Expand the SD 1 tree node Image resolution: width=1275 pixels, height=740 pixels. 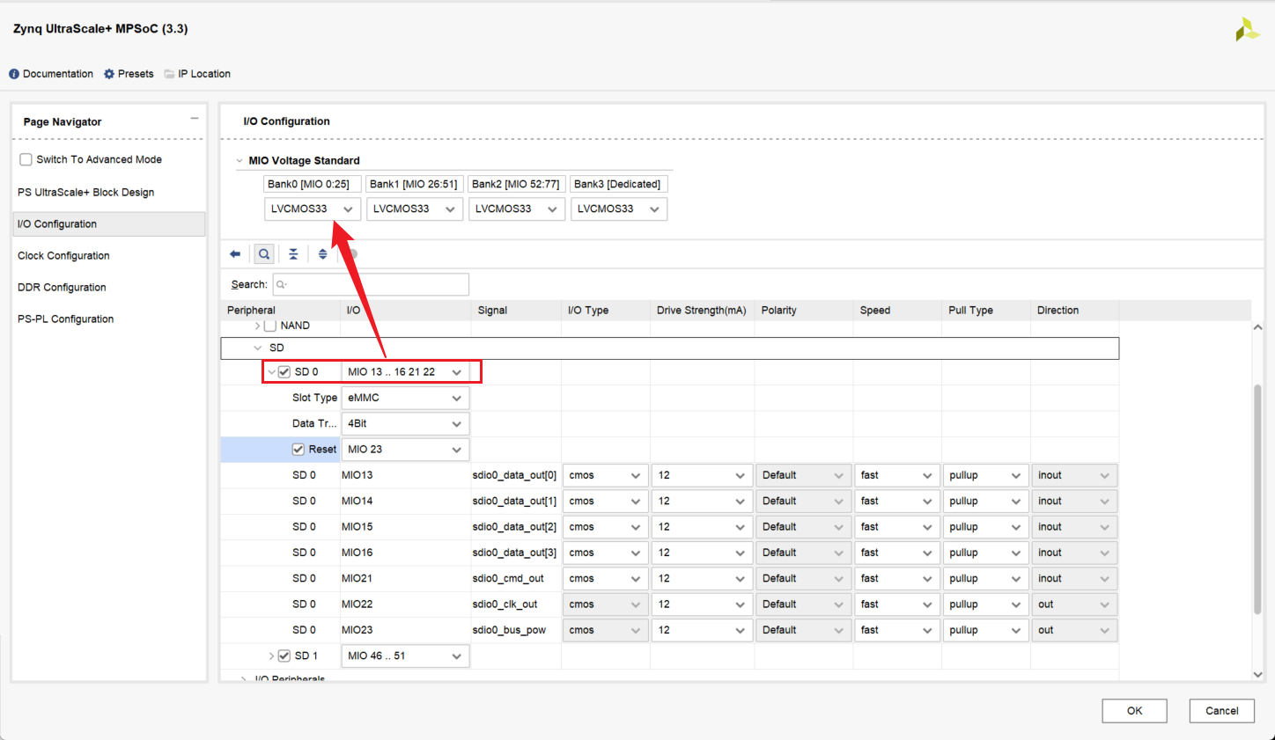coord(271,656)
